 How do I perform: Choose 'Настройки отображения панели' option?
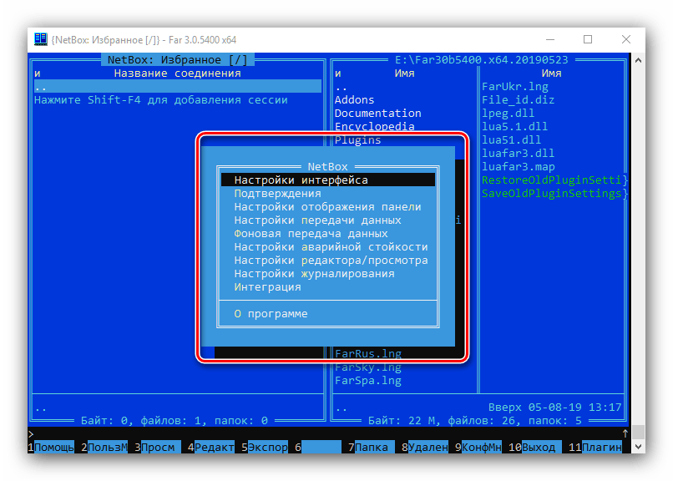coord(327,206)
